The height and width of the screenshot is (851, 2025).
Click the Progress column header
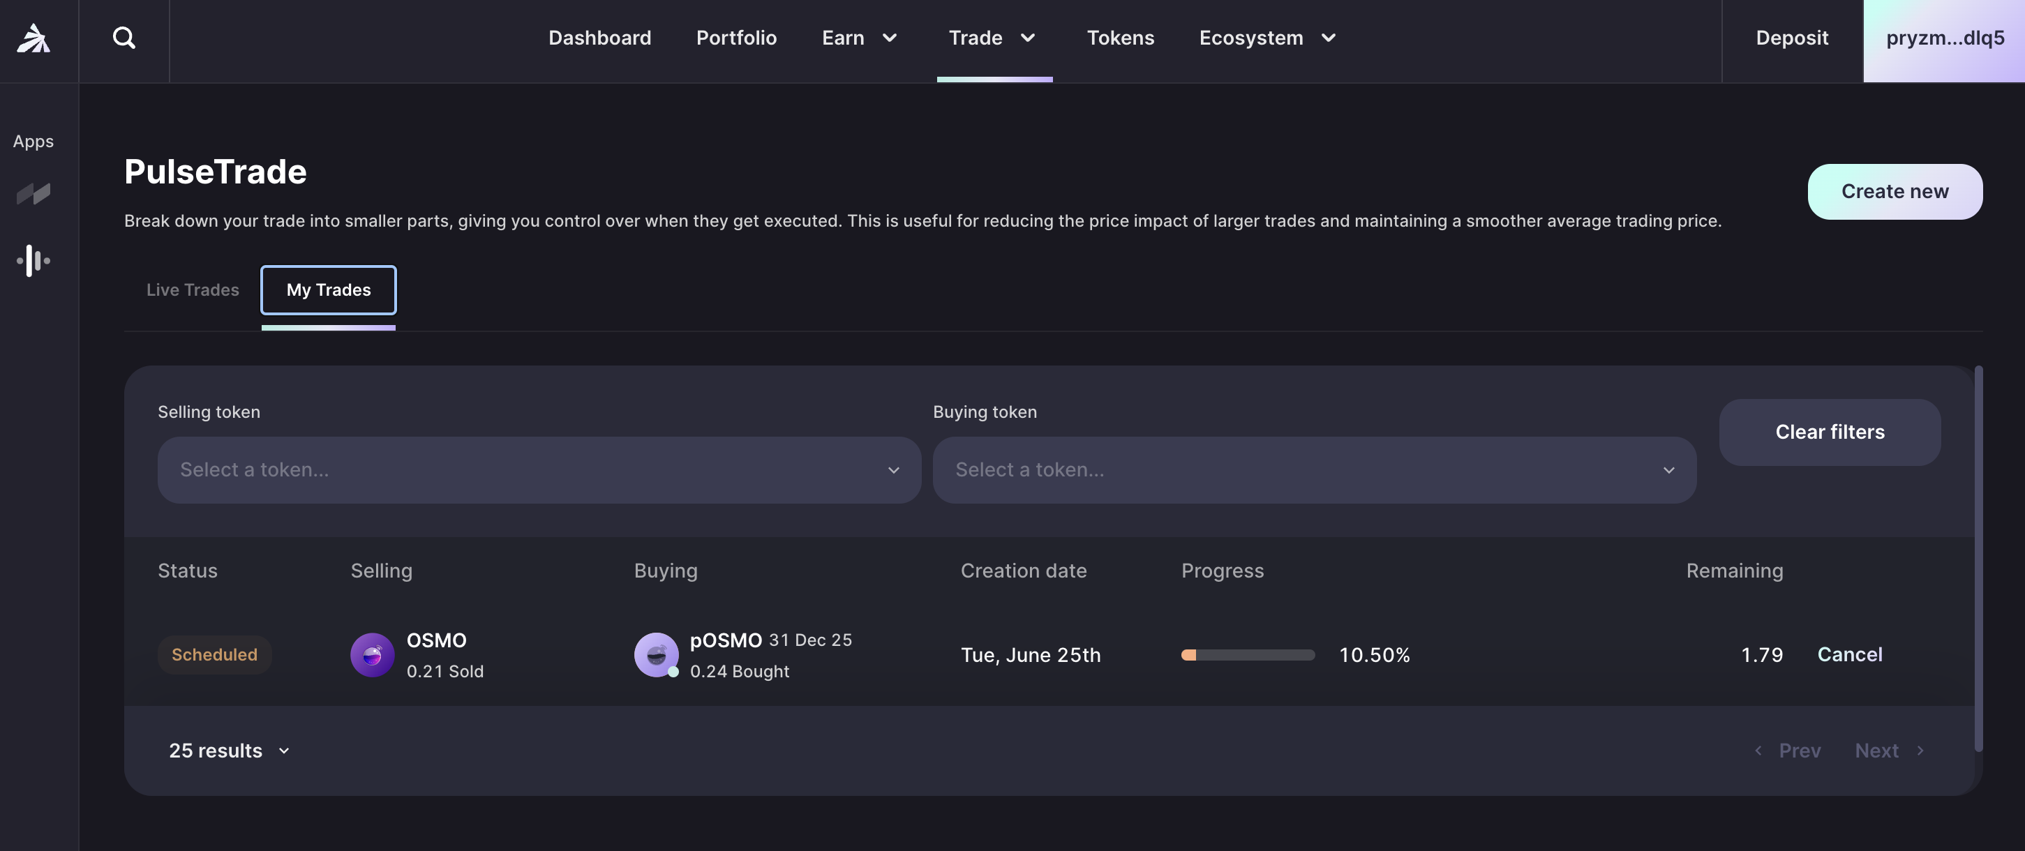click(1223, 571)
